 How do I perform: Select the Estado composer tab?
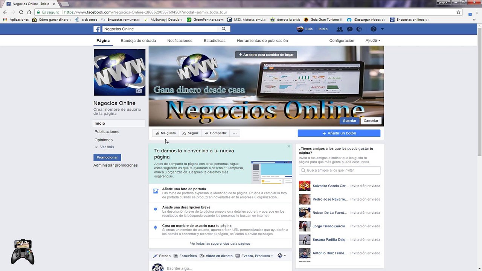click(x=162, y=256)
